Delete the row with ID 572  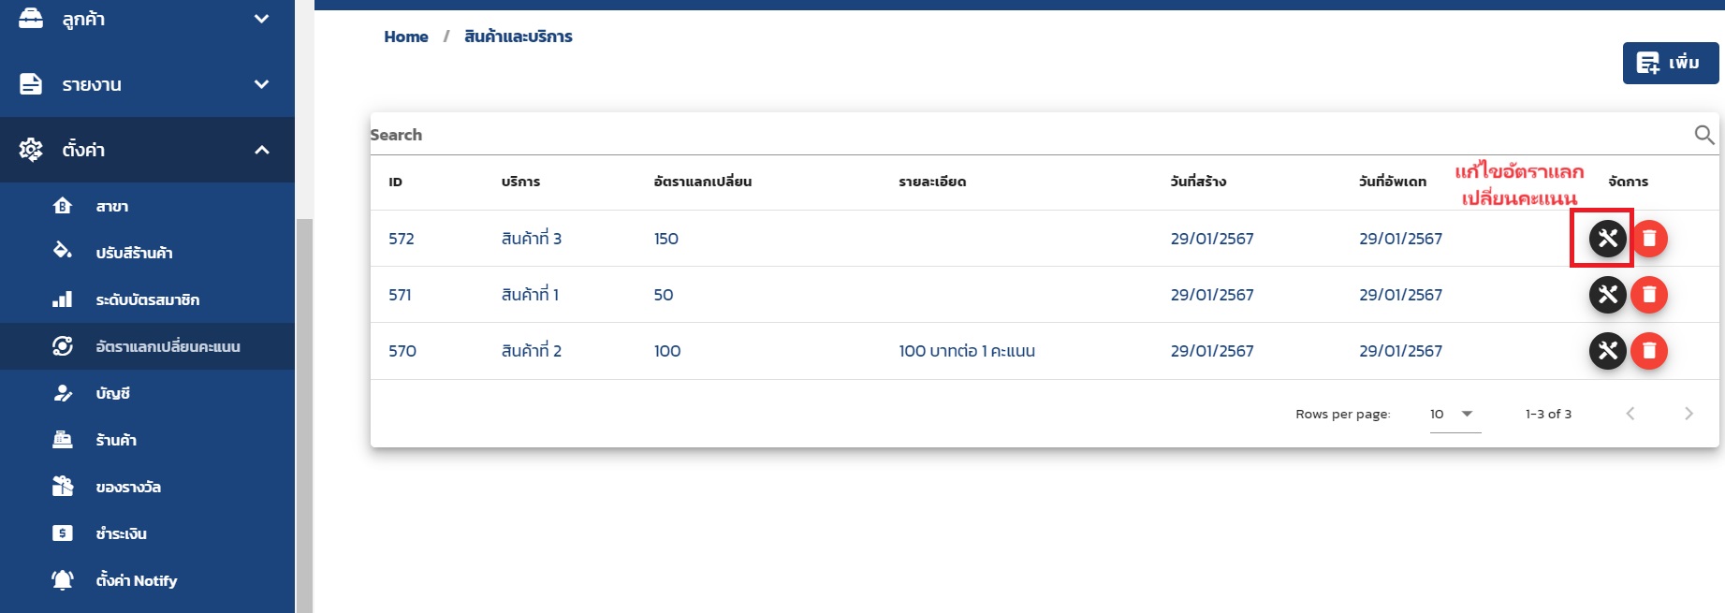pyautogui.click(x=1649, y=239)
